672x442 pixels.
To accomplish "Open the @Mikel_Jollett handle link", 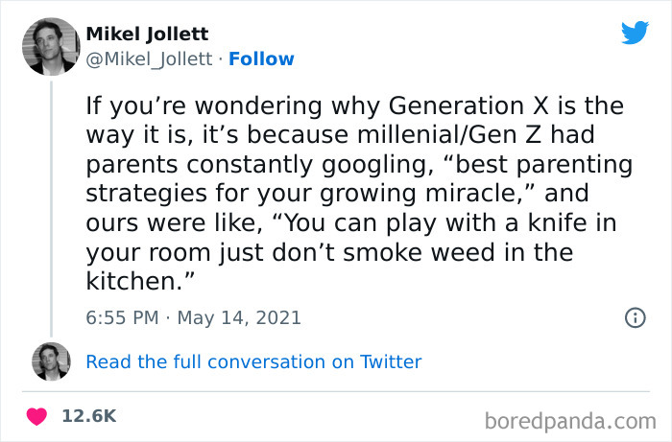I will (x=149, y=58).
